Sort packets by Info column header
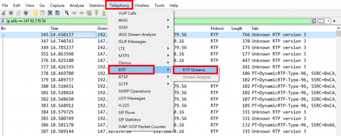This screenshot has height=136, width=341. click(x=293, y=29)
